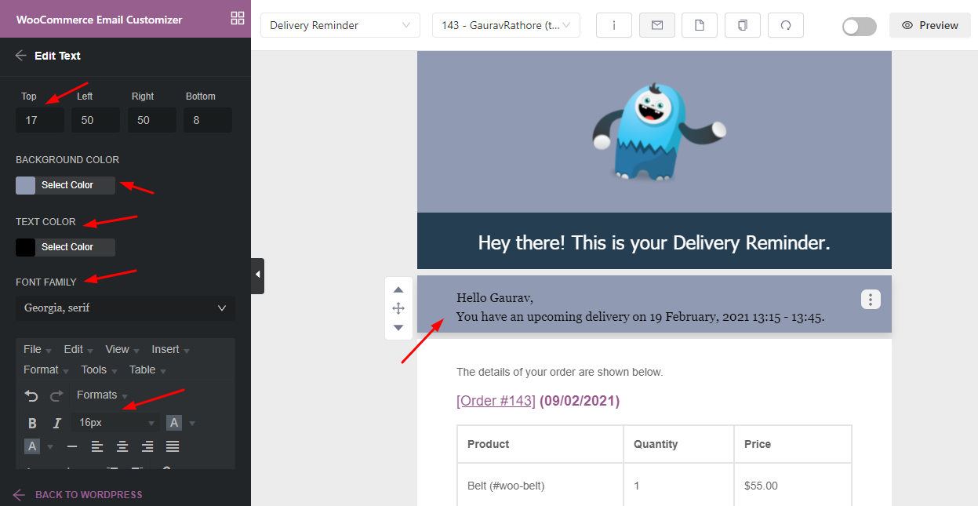Screen dimensions: 978x506
Task: Click the black text color swatch
Action: [x=25, y=247]
